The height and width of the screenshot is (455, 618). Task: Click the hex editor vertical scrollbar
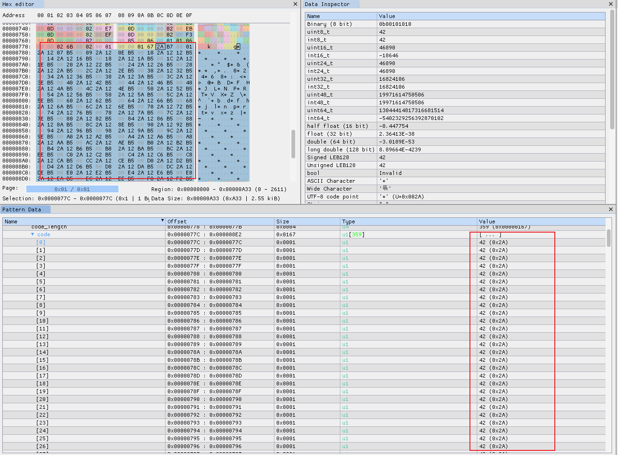292,144
